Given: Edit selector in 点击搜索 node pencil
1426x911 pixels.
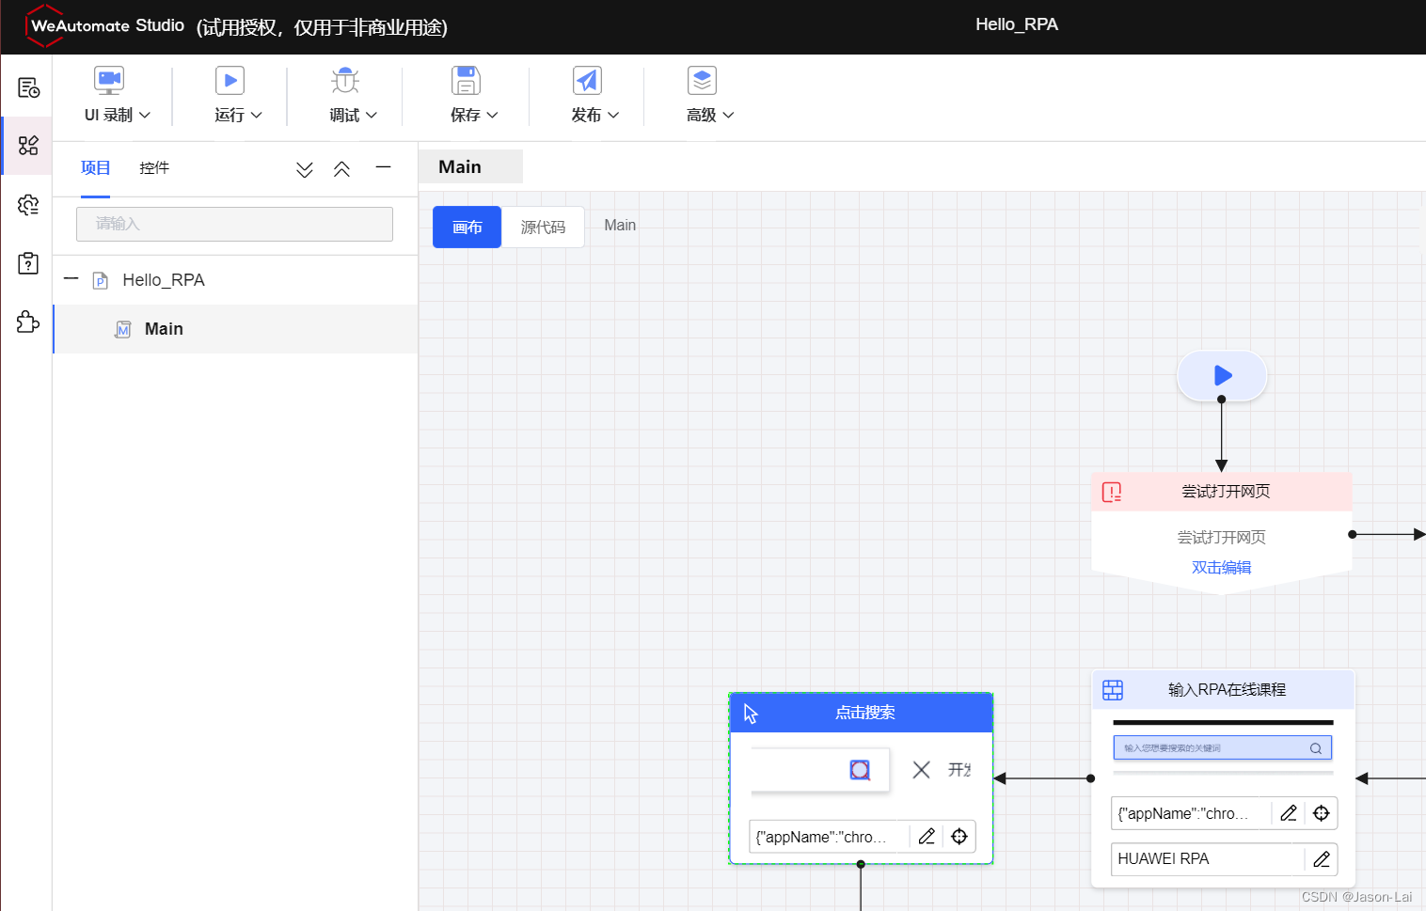Looking at the screenshot, I should (x=927, y=837).
